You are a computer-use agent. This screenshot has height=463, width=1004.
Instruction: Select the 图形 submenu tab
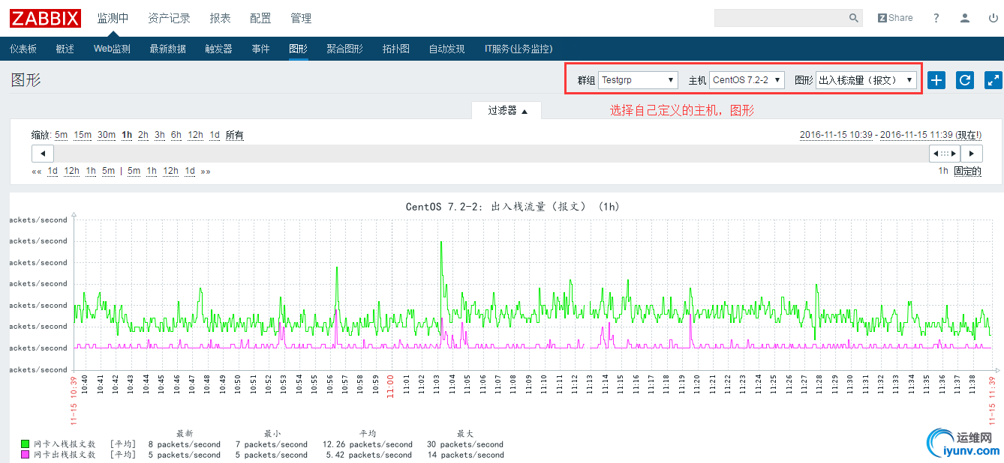(298, 49)
